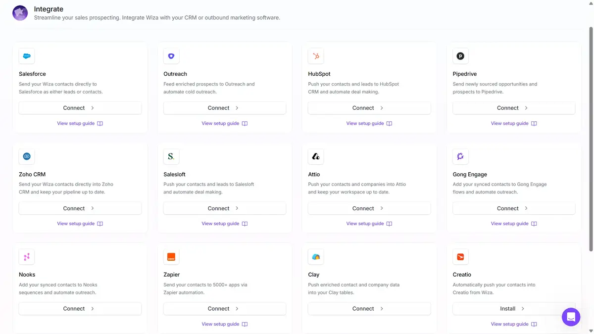
Task: View setup guide for Creatio
Action: point(514,324)
